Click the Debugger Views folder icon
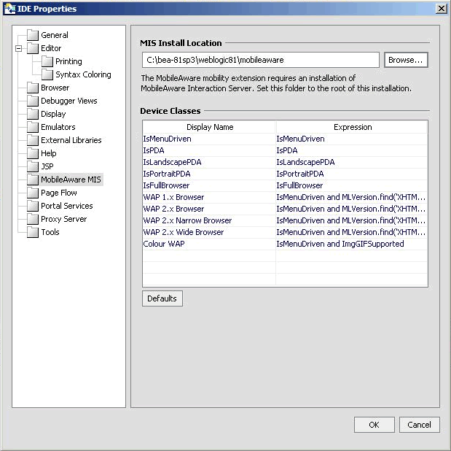Screen dimensions: 451x451 coord(33,101)
